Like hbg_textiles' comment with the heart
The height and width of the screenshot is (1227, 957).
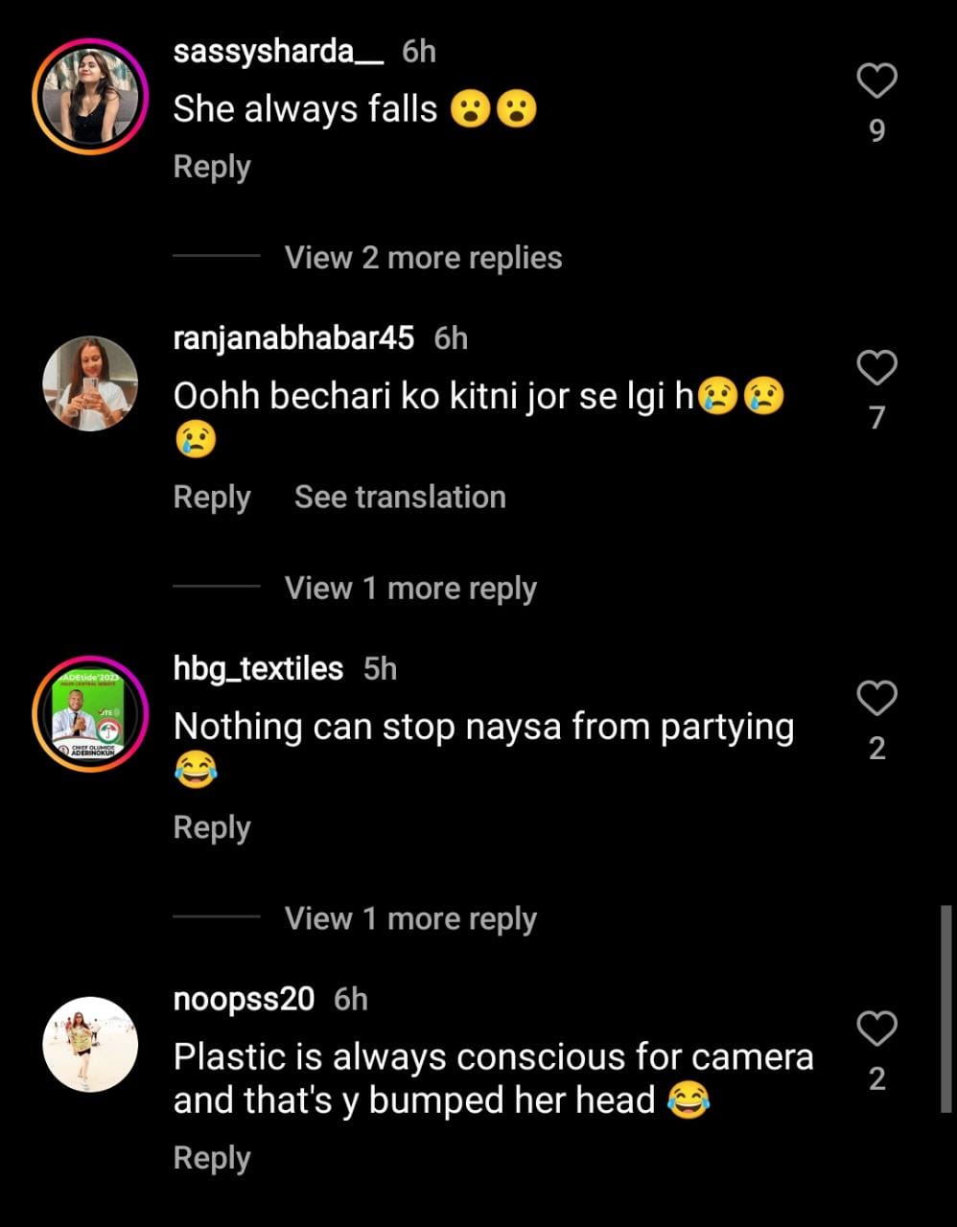[876, 699]
